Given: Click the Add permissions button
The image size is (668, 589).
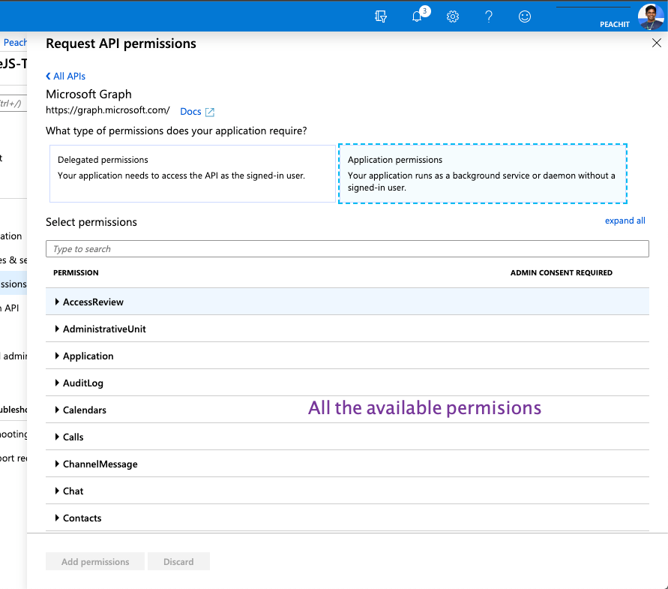Looking at the screenshot, I should point(95,561).
